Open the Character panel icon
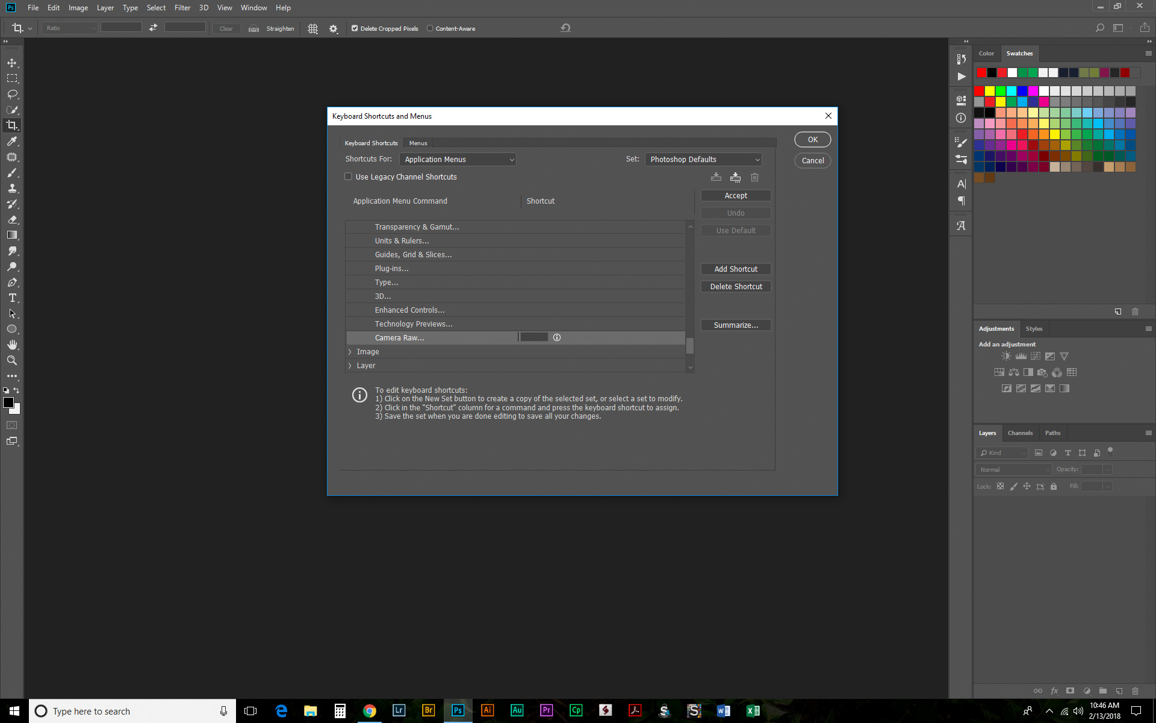The image size is (1156, 723). pos(962,184)
